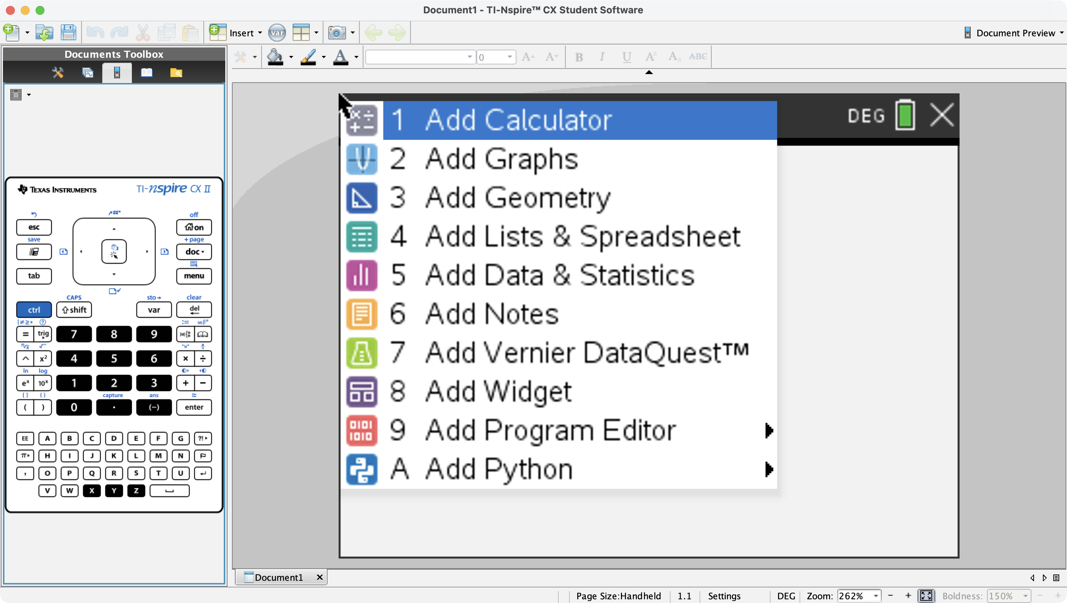The width and height of the screenshot is (1067, 603).
Task: Save the document with floppy icon
Action: coord(68,32)
